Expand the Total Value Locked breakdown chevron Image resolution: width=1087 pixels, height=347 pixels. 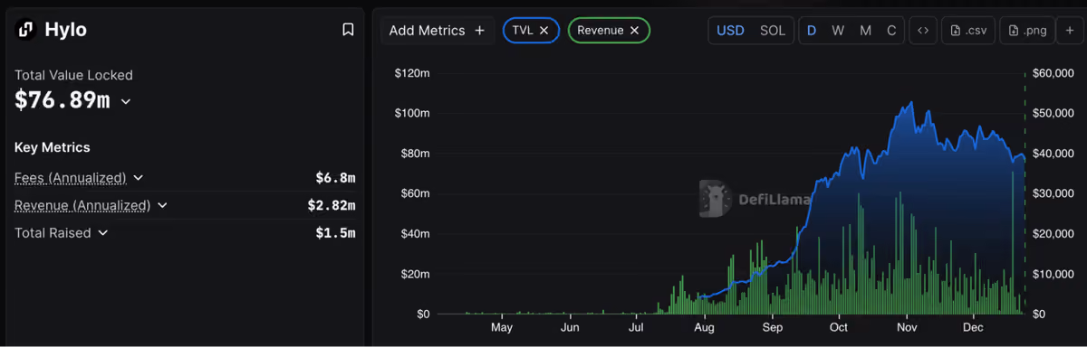pyautogui.click(x=126, y=101)
